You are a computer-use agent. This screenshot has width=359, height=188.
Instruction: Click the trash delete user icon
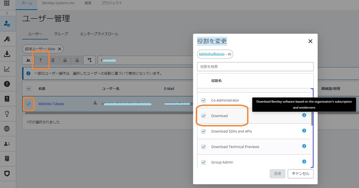tap(53, 60)
